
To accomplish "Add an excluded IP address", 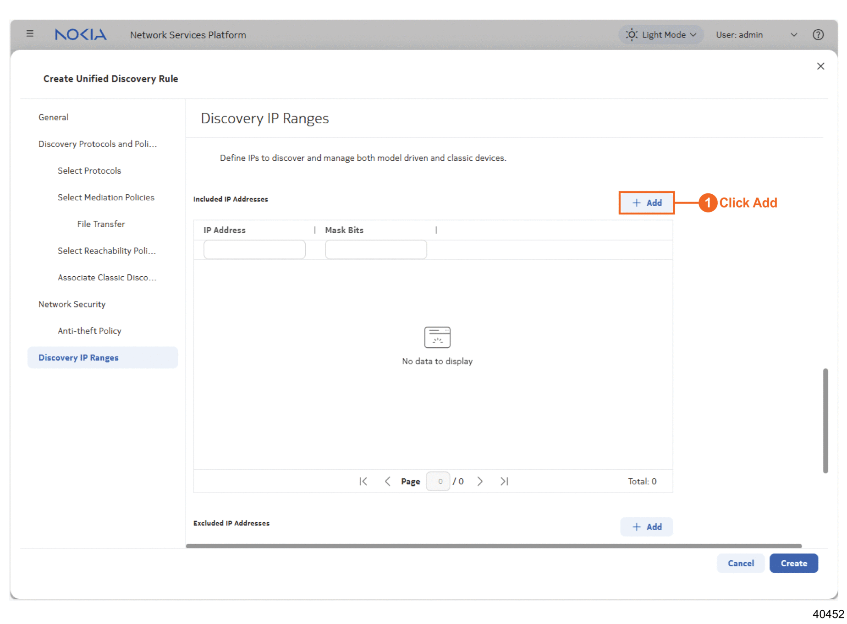I will (646, 527).
